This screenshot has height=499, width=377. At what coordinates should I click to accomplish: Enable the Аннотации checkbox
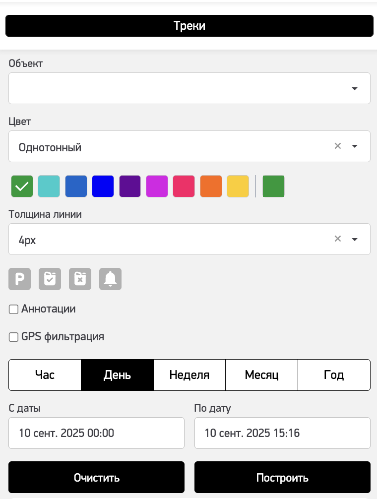point(14,310)
